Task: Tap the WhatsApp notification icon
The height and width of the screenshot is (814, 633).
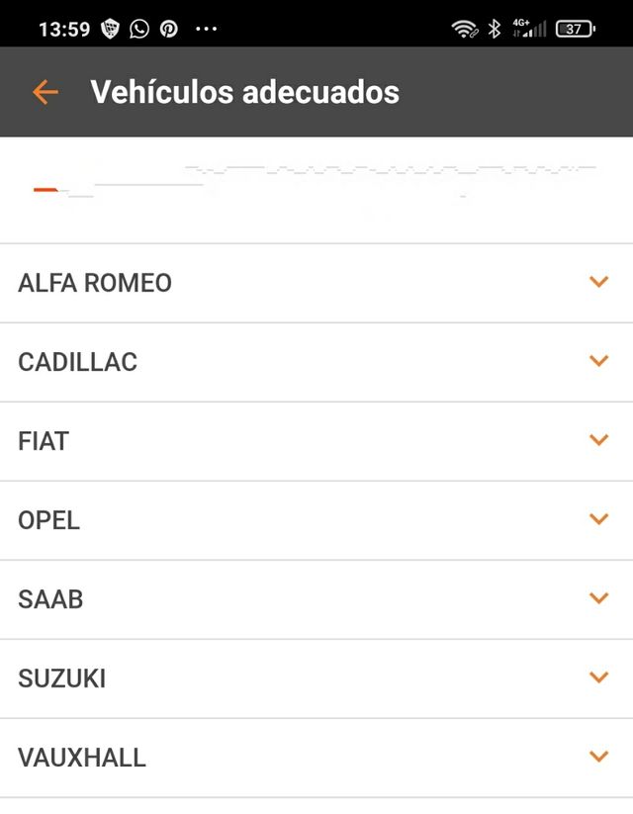Action: point(139,29)
